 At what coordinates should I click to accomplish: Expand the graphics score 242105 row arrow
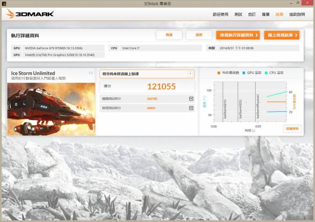click(191, 99)
